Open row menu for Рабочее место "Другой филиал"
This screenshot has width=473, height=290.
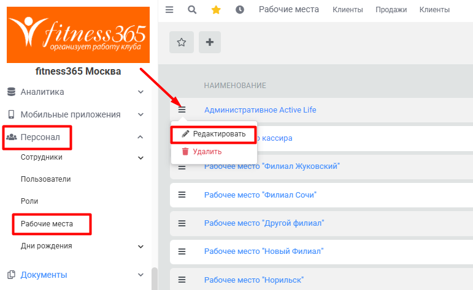182,223
